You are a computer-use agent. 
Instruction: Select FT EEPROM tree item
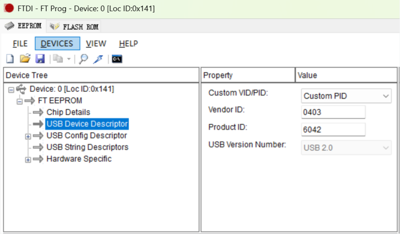(x=60, y=101)
